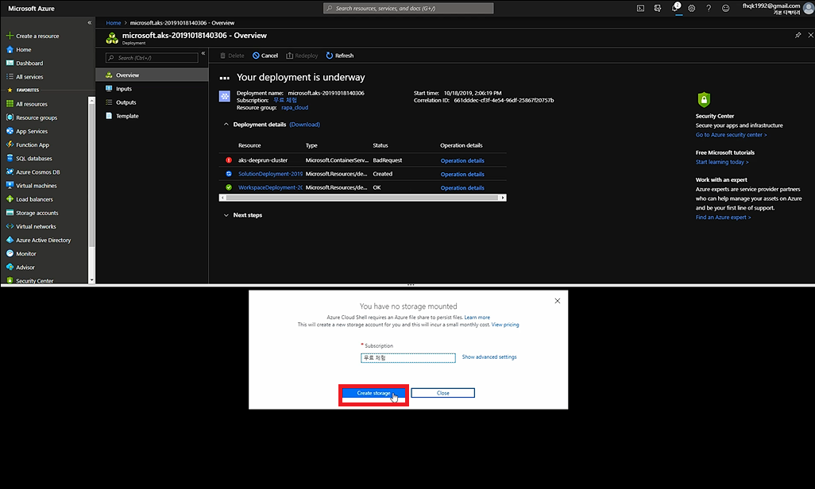Viewport: 815px width, 489px height.
Task: Click the Cancel deployment button
Action: (265, 56)
